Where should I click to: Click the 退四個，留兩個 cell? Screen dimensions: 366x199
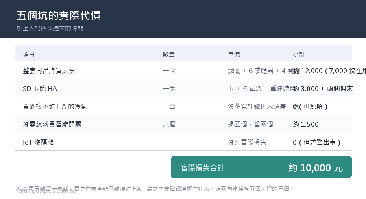[x=251, y=124]
